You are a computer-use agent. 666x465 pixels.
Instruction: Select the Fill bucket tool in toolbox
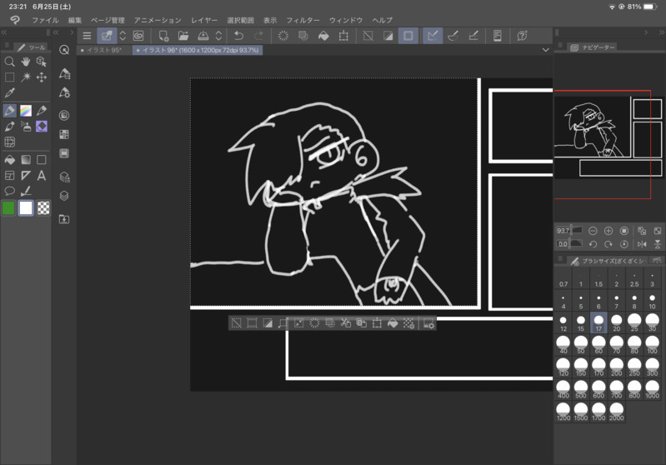9,160
